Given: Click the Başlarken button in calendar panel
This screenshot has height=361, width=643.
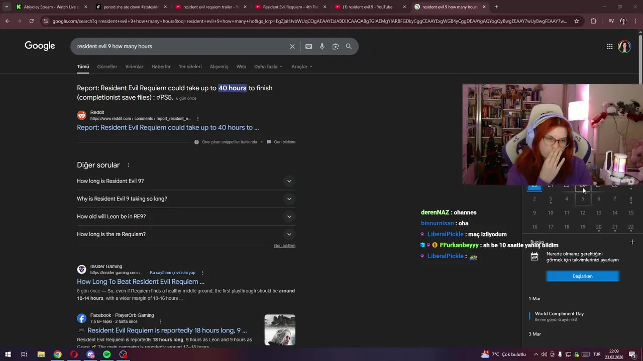Looking at the screenshot, I should 583,276.
